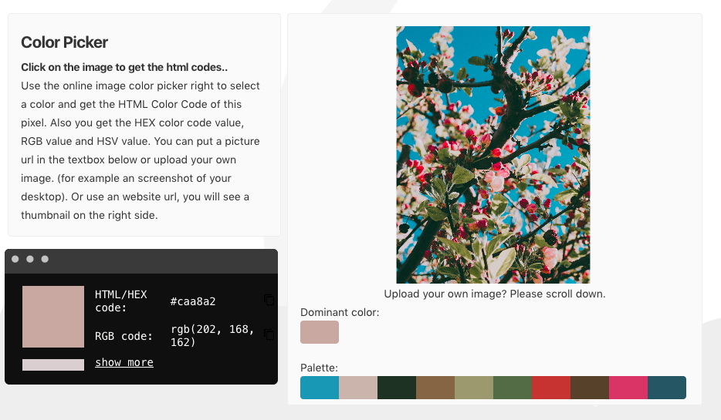Click third gray dot in code panel titlebar

(45, 259)
